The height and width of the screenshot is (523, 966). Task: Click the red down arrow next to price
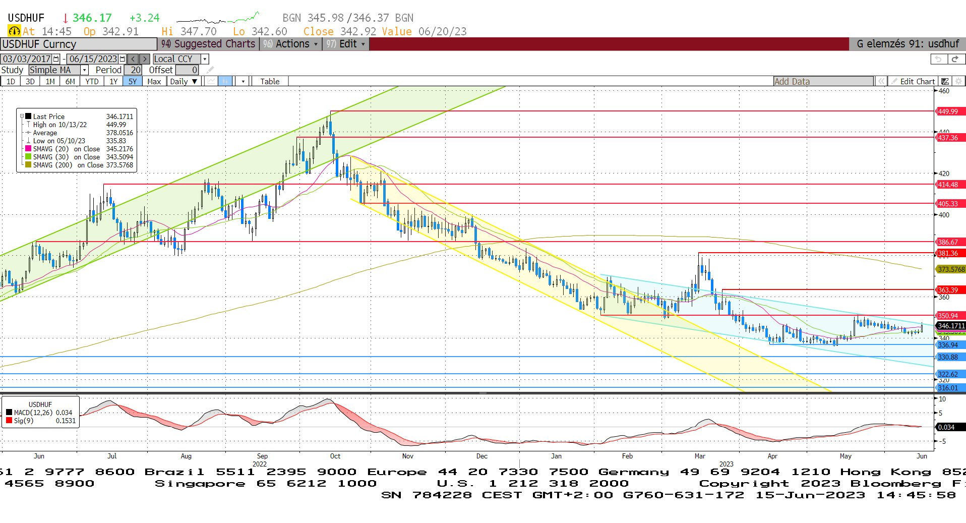point(65,18)
